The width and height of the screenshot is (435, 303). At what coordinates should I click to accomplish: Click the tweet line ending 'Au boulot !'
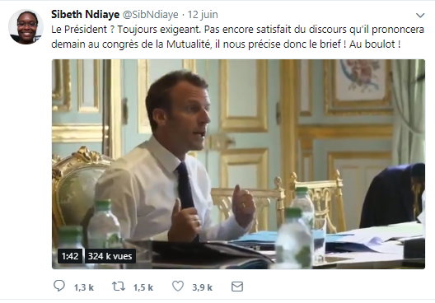tap(226, 44)
